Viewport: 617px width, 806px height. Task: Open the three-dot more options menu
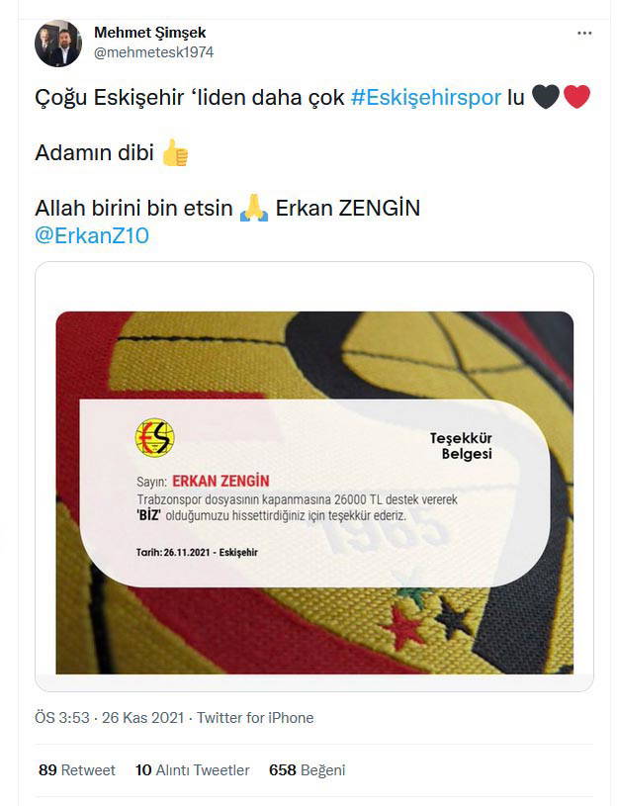pyautogui.click(x=584, y=34)
